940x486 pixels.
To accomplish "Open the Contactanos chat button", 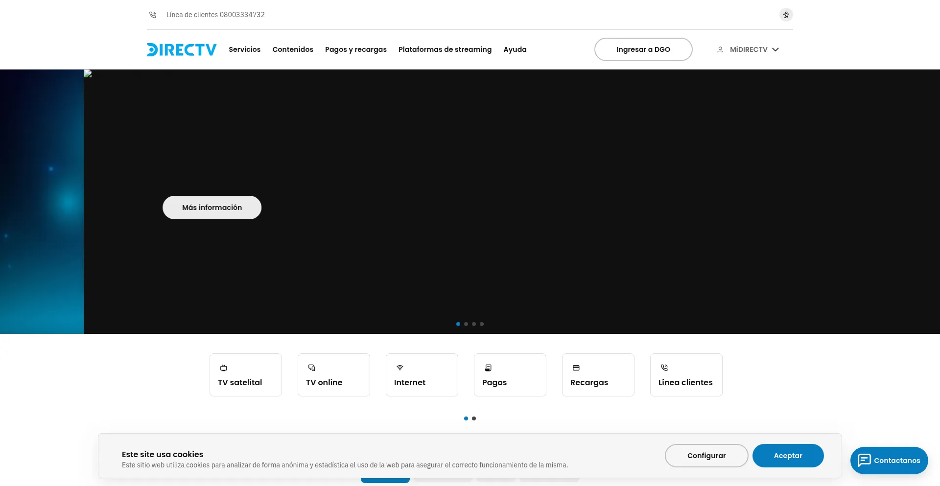I will (x=889, y=461).
